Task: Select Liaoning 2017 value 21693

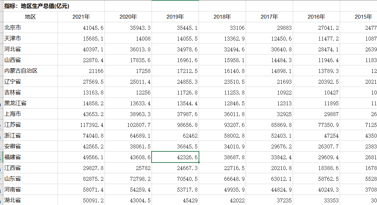Action: click(x=269, y=81)
